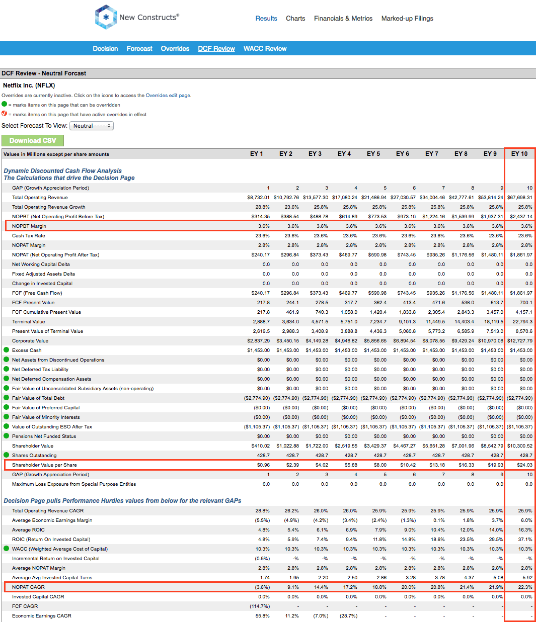
Task: Select the Total Operating Revenue Growth label
Action: [x=49, y=207]
